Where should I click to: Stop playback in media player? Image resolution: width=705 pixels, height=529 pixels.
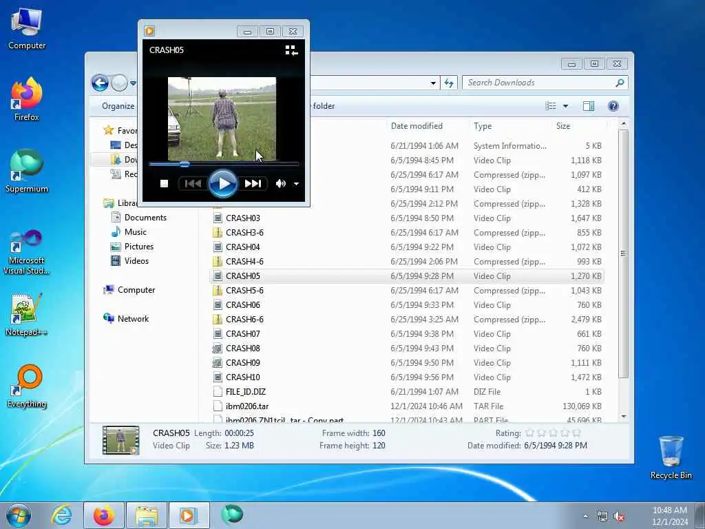coord(164,183)
